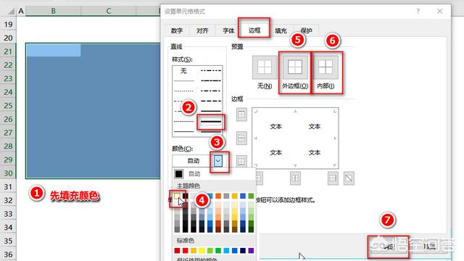Toggle the inside vertical border button
Viewport: 464px width, 261px height.
(295, 178)
